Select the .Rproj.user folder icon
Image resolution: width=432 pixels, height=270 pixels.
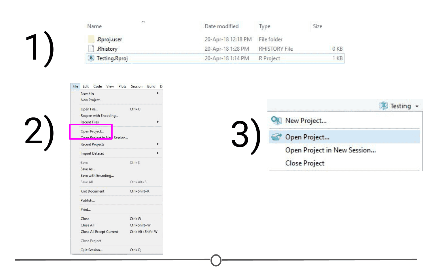click(x=91, y=39)
